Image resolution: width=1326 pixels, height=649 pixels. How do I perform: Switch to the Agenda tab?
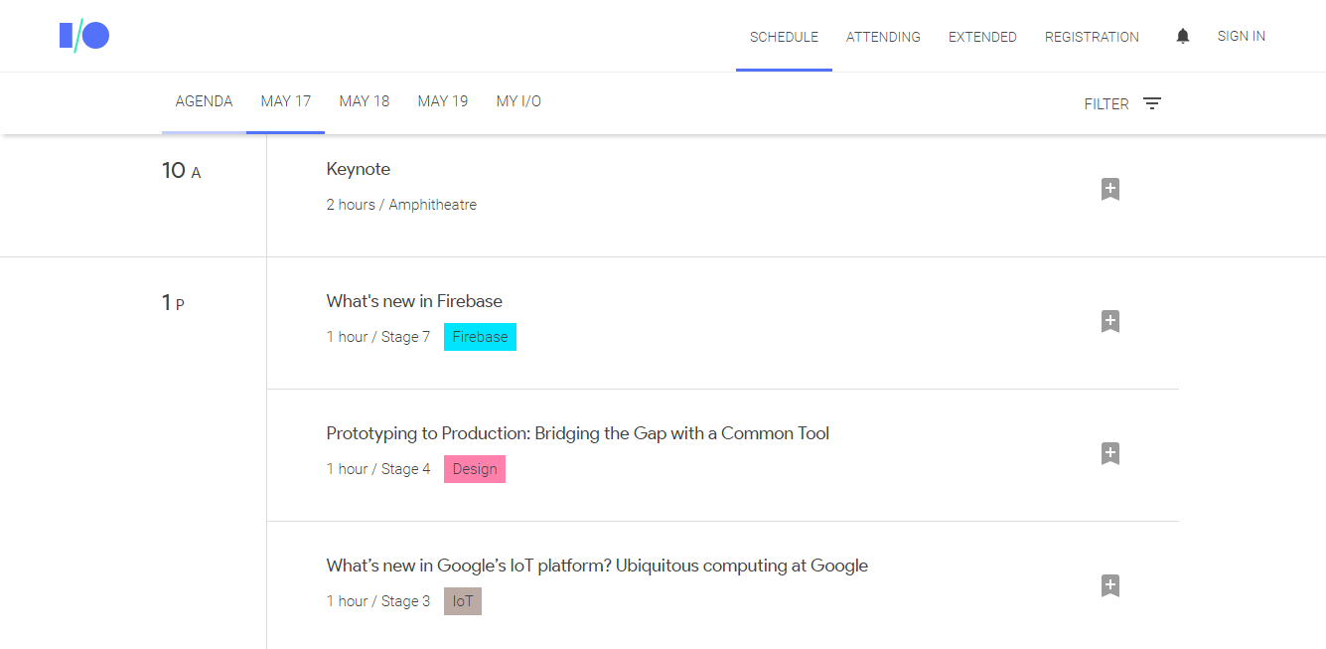204,101
